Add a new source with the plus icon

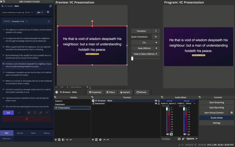coord(93,140)
